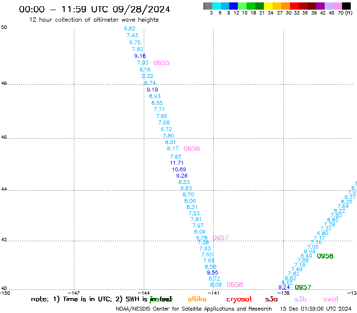The height and width of the screenshot is (313, 357).
Task: Click the title '00:00 – 11:59 UTC 09/28/2024'
Action: pos(95,9)
